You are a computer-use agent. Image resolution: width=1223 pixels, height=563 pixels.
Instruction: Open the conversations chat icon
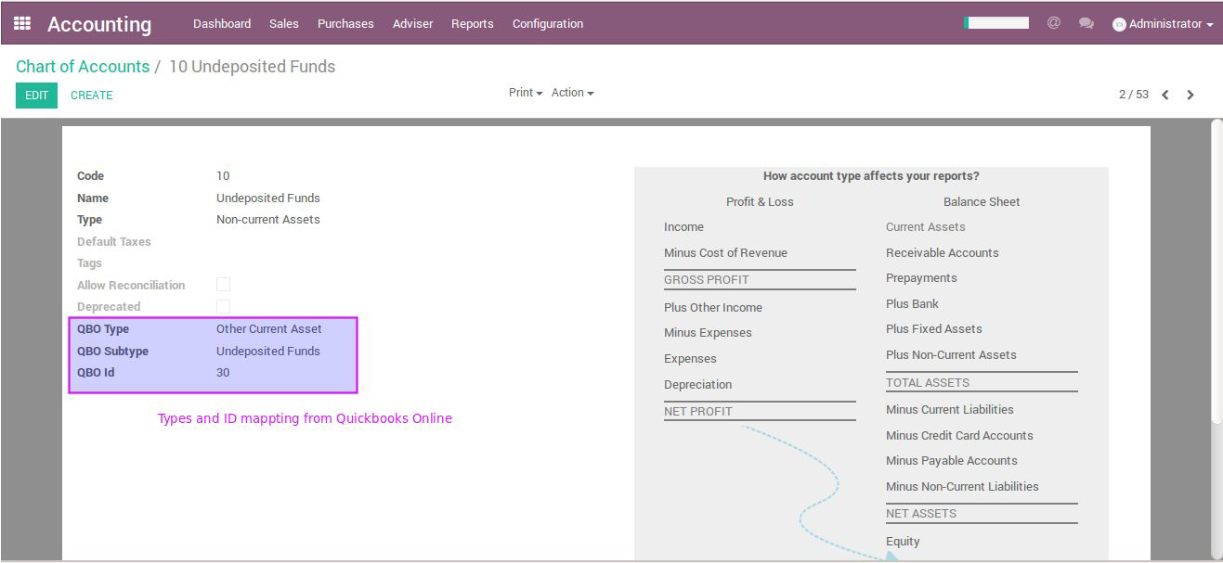[1086, 23]
